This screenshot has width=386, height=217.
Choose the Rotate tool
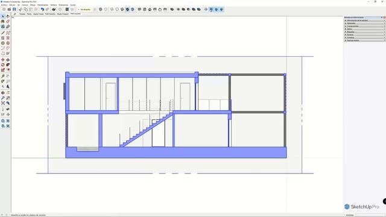point(3,65)
